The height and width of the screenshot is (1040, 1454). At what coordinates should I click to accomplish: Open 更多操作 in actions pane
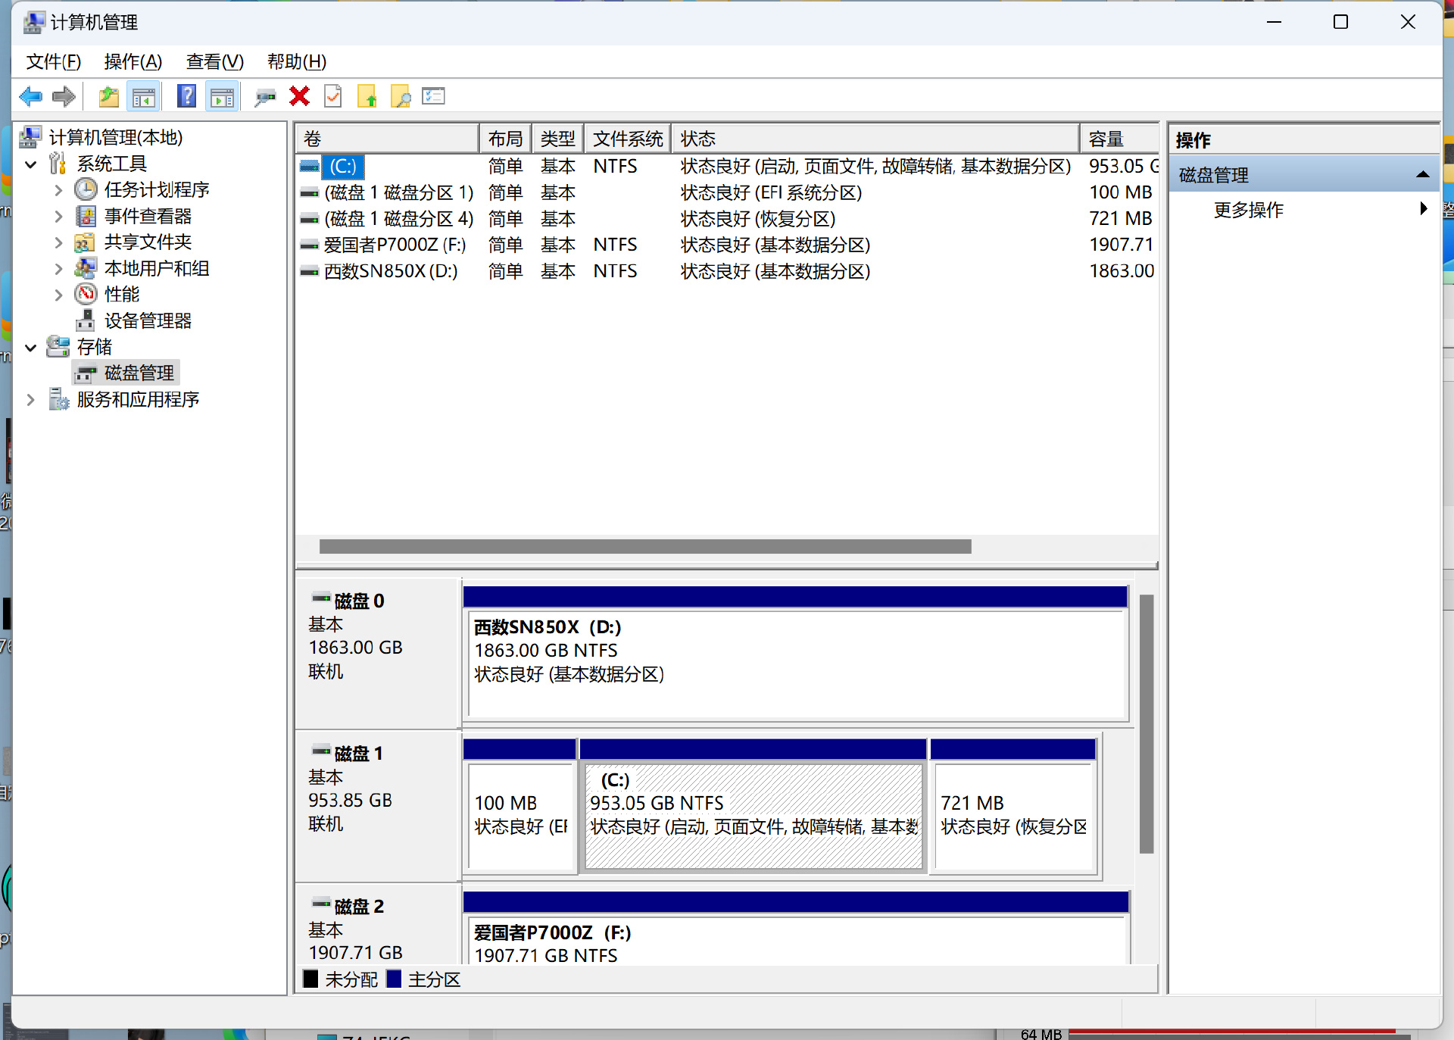click(x=1248, y=210)
